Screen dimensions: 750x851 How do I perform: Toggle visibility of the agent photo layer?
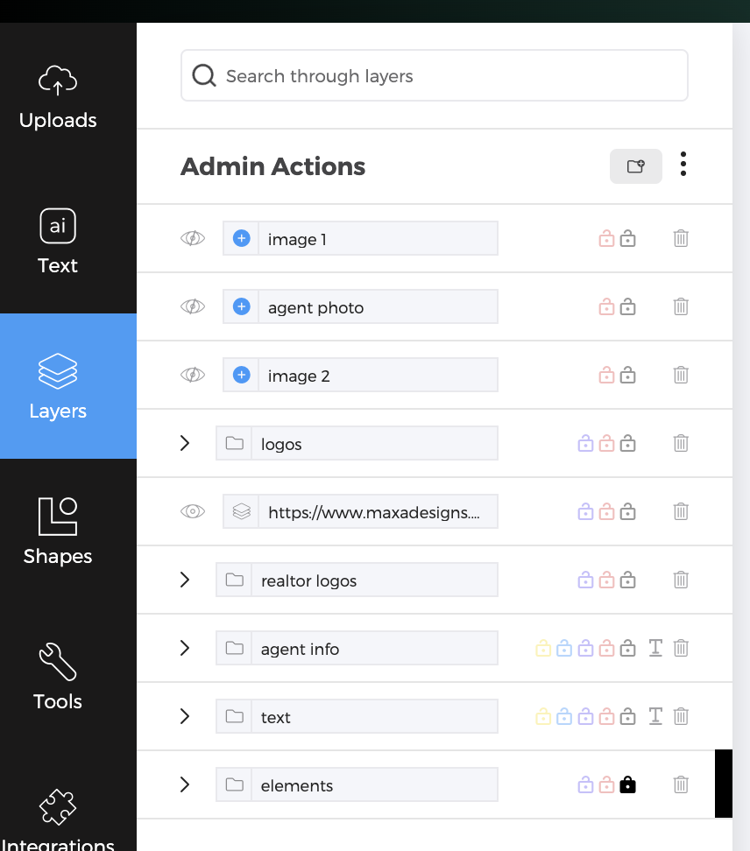[x=193, y=306]
